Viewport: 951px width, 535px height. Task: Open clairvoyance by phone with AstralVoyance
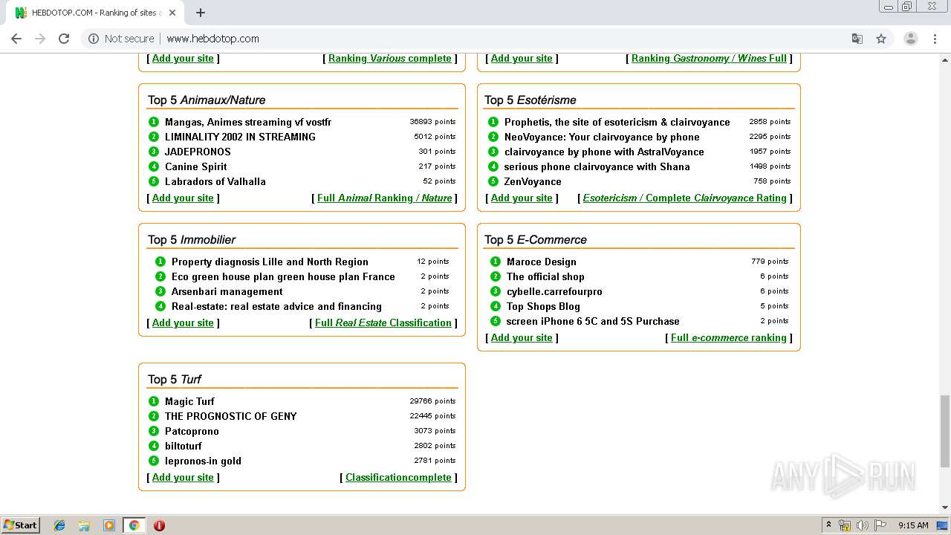tap(604, 152)
